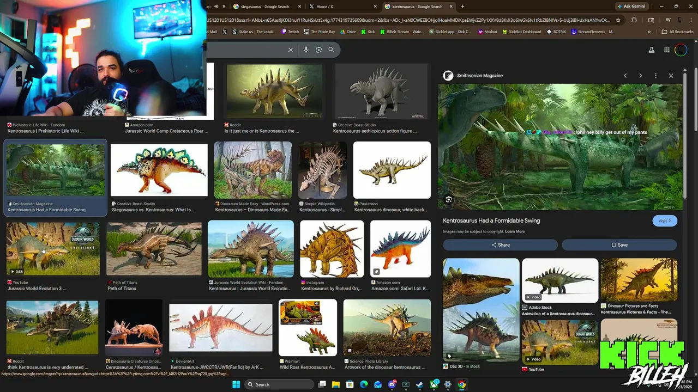698x392 pixels.
Task: Open Chrome extensions puzzle icon
Action: [x=634, y=20]
